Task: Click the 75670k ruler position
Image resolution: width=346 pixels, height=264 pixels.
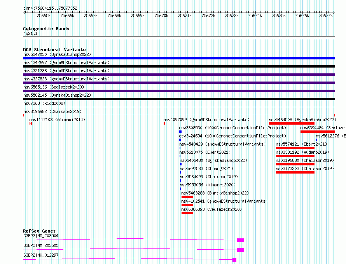Action: coord(161,16)
